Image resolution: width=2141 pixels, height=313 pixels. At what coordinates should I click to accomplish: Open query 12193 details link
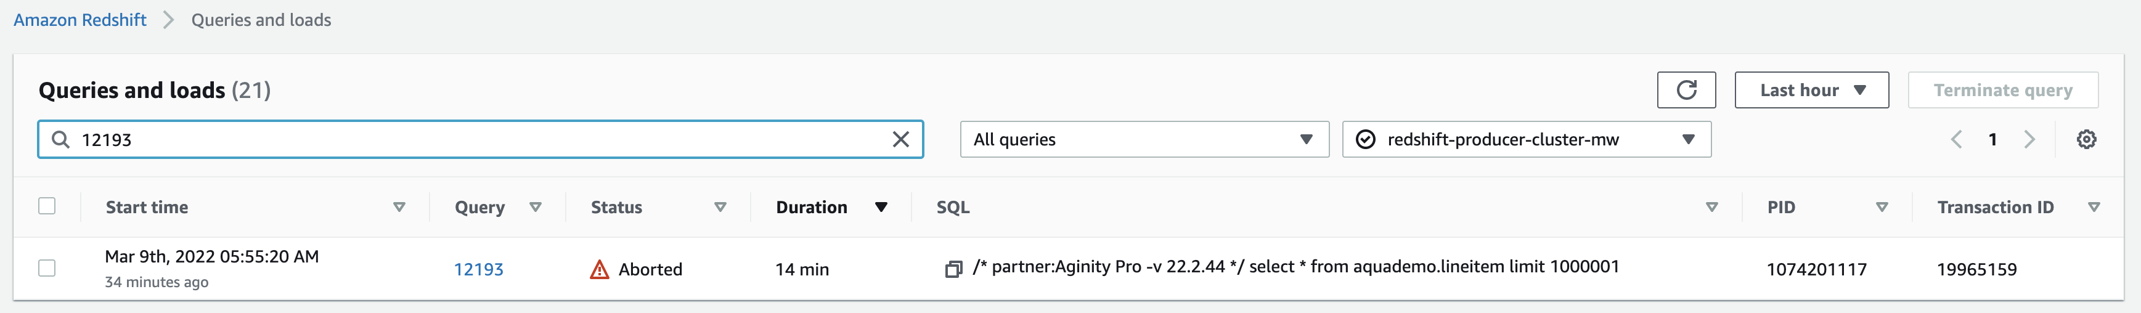[x=478, y=269]
